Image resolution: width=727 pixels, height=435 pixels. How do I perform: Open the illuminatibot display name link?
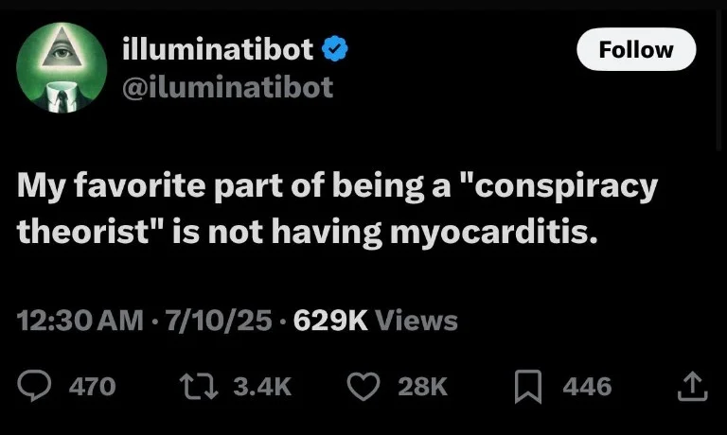pos(218,49)
